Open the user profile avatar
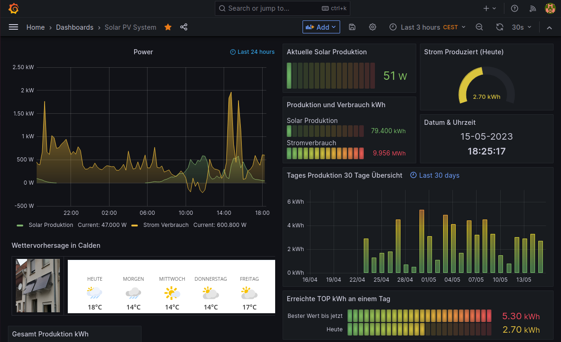561x342 pixels. (x=550, y=8)
